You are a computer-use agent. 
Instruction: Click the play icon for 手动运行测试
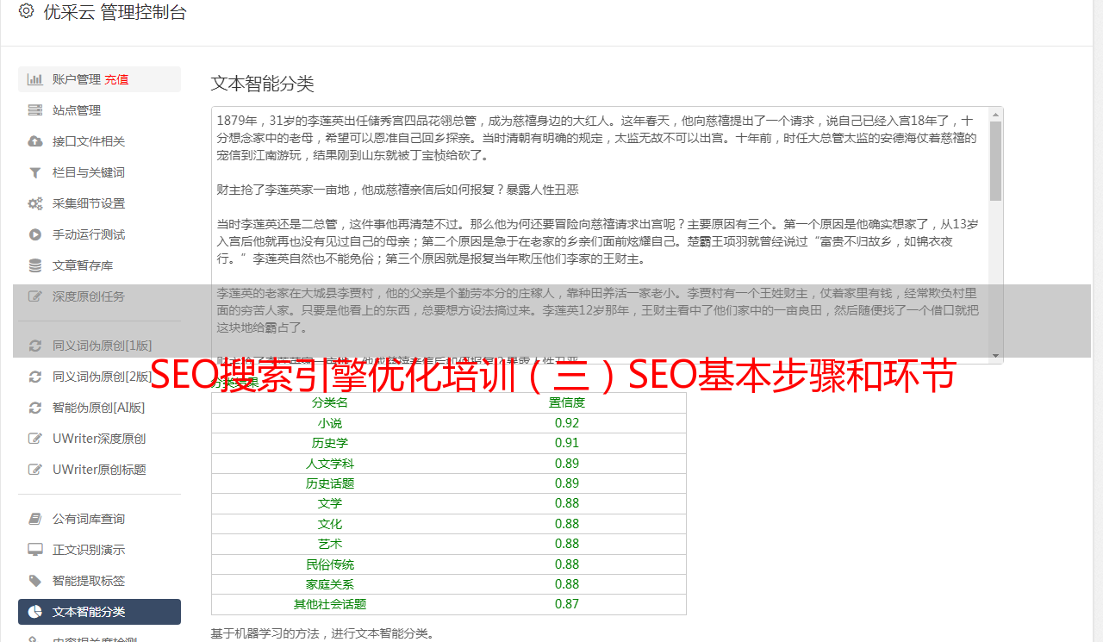[x=35, y=234]
